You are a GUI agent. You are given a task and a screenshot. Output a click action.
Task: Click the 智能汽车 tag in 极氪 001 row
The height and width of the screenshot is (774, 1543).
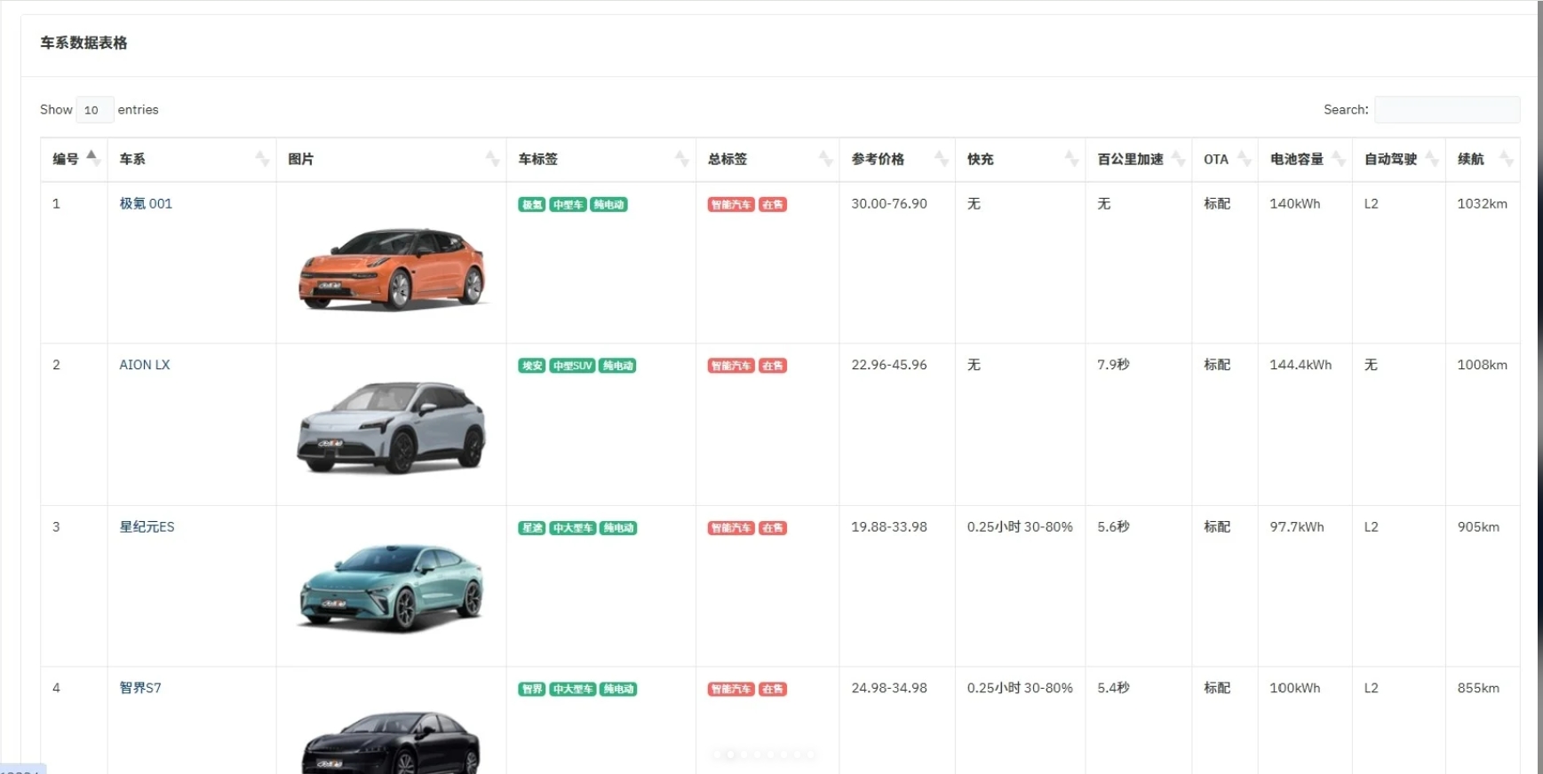[731, 205]
